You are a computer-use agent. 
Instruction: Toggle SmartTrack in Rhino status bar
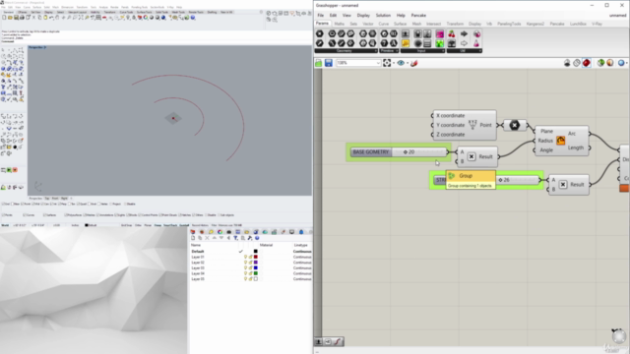click(170, 225)
